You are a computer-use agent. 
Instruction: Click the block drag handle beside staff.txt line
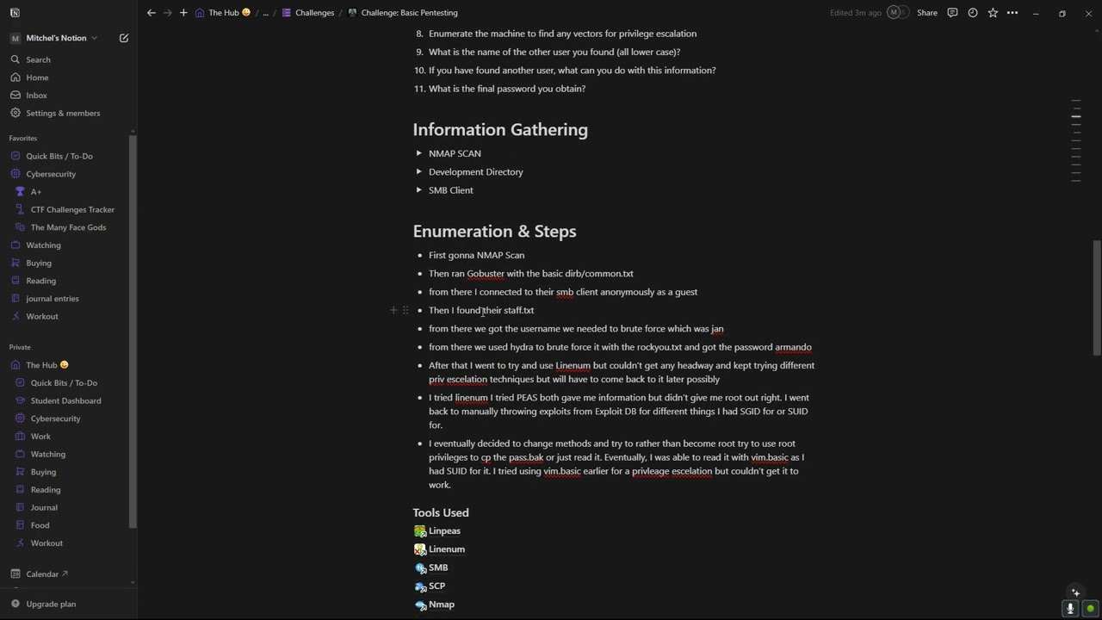(406, 310)
